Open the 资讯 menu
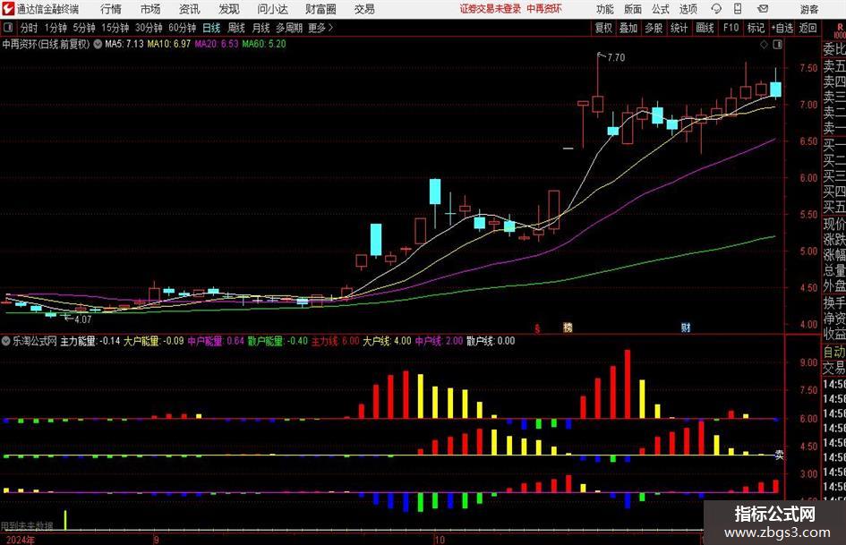Viewport: 846px width, 545px height. coord(190,9)
